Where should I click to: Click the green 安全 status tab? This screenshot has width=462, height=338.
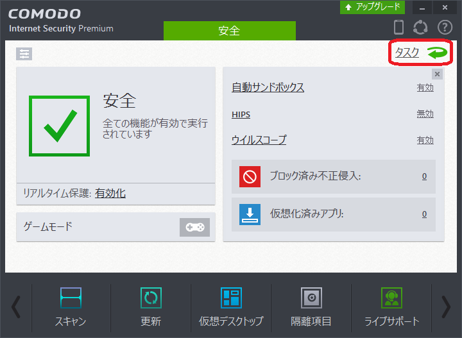pos(230,31)
